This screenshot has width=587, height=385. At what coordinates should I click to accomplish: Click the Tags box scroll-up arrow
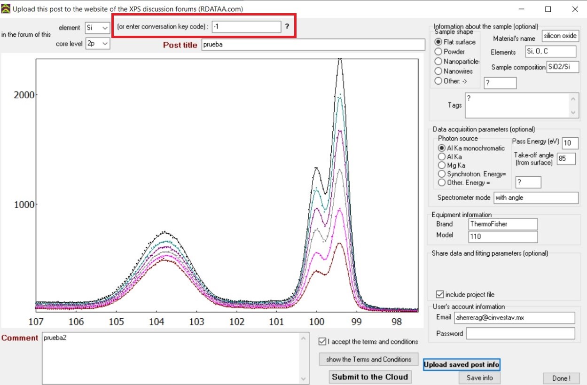573,99
